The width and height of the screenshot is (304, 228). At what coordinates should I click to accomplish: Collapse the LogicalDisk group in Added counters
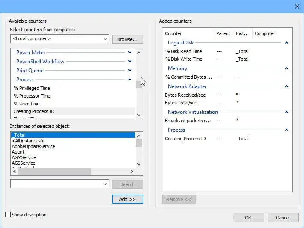point(286,43)
